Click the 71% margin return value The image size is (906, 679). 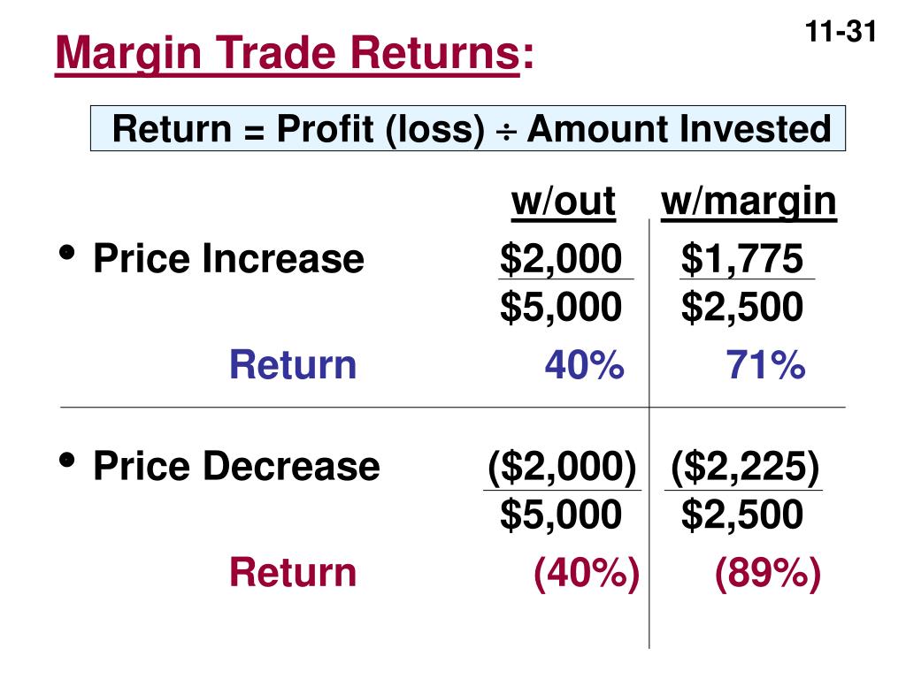765,365
